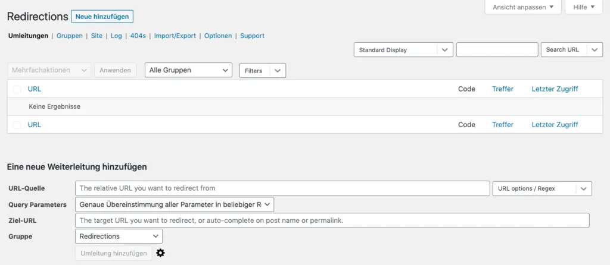The height and width of the screenshot is (265, 610).
Task: Sort by URL in the top header
Action: 34,89
